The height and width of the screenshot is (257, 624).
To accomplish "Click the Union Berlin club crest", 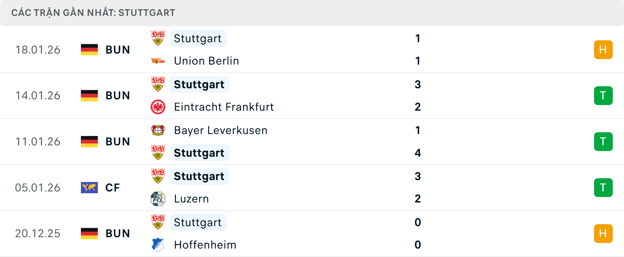I will pos(158,61).
